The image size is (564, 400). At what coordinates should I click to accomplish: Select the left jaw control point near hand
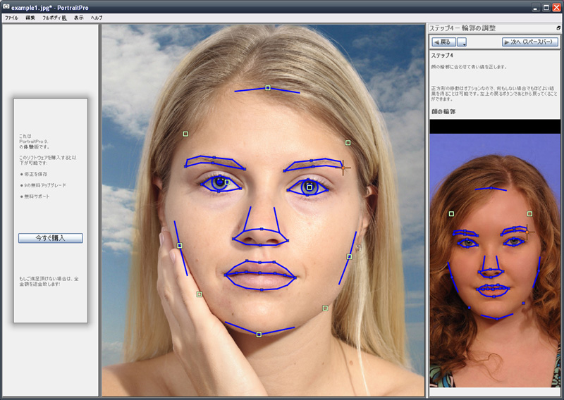pyautogui.click(x=199, y=294)
